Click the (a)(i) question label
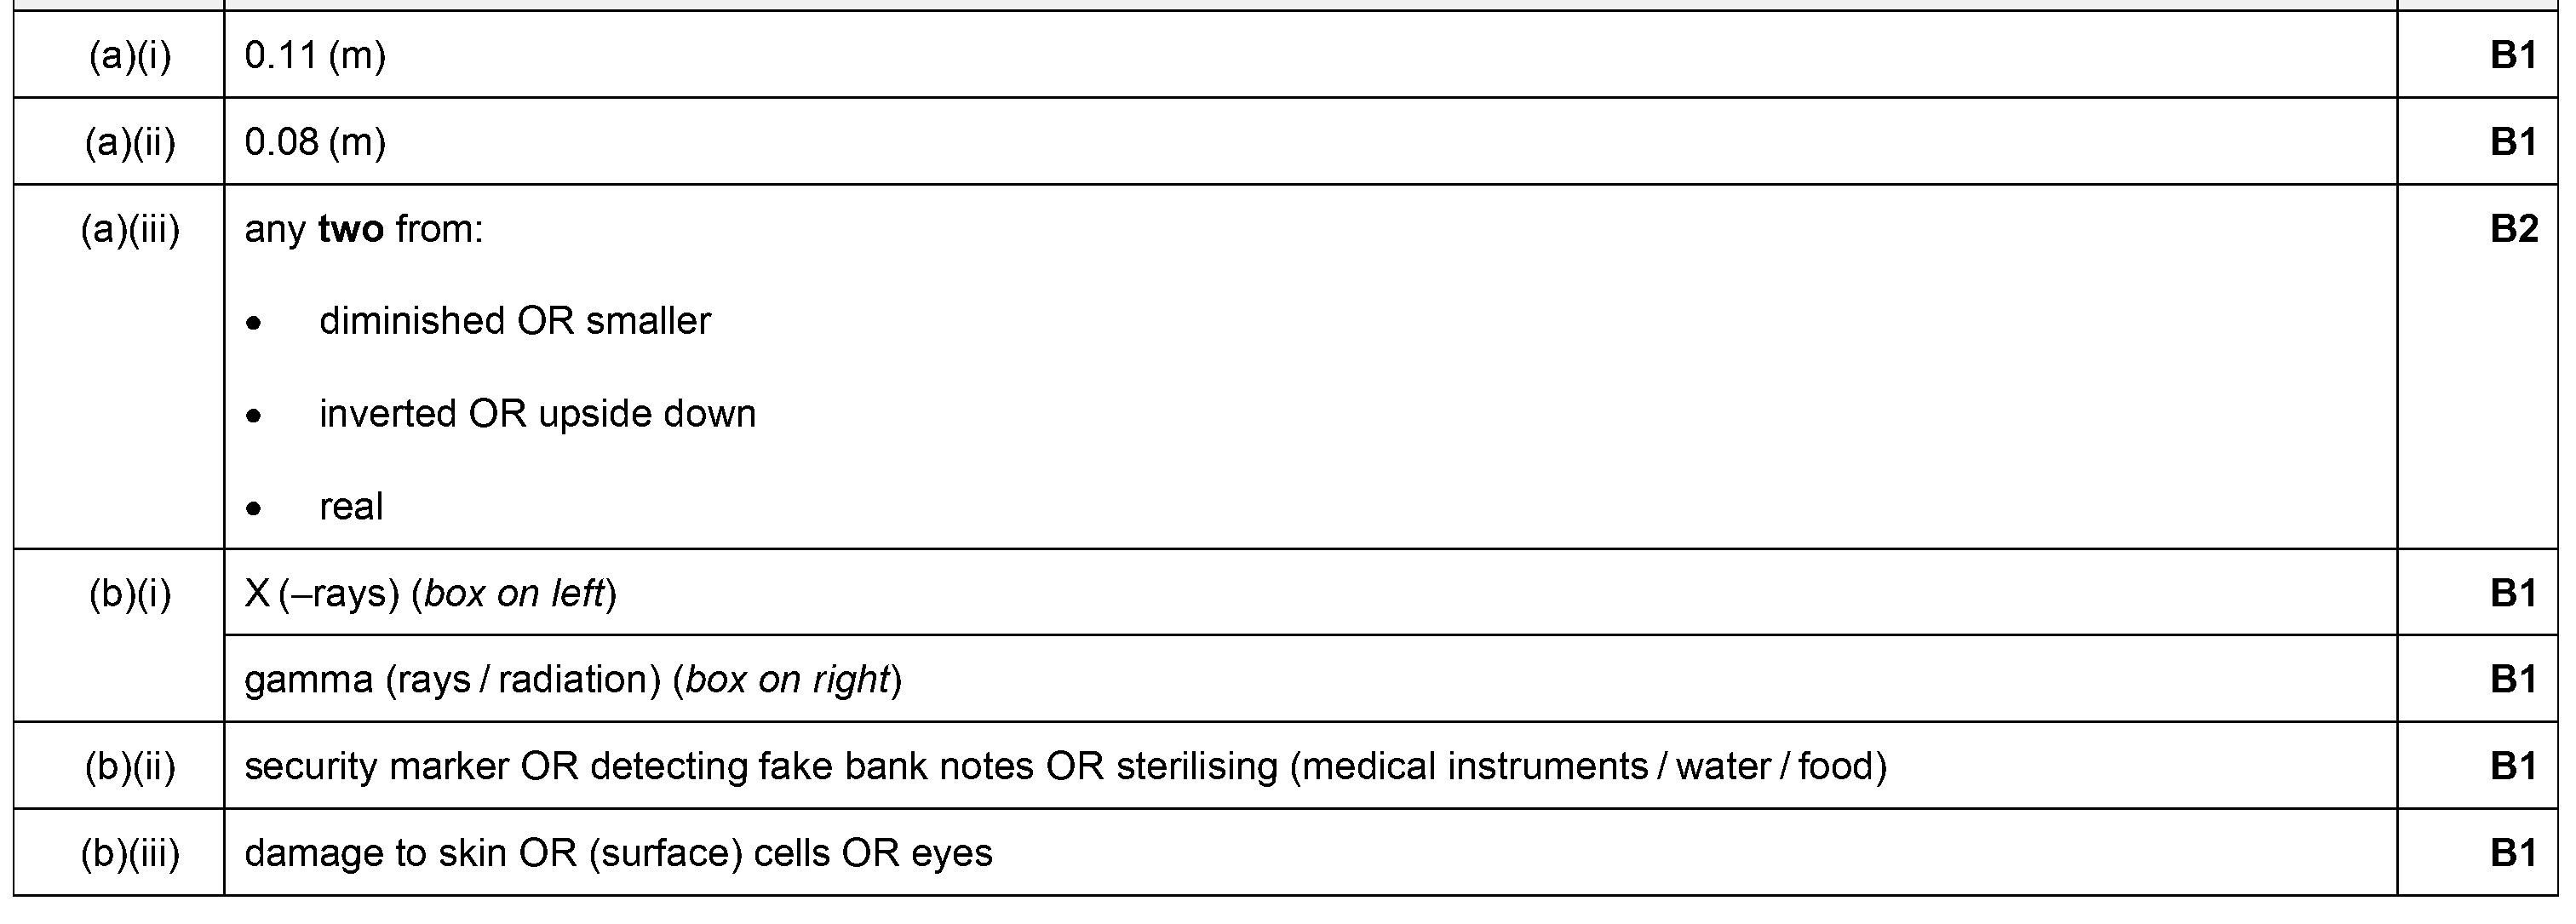 (130, 56)
